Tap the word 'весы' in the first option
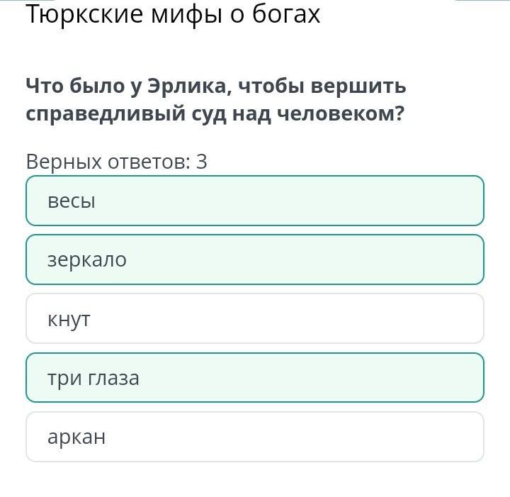This screenshot has width=510, height=497. 72,201
